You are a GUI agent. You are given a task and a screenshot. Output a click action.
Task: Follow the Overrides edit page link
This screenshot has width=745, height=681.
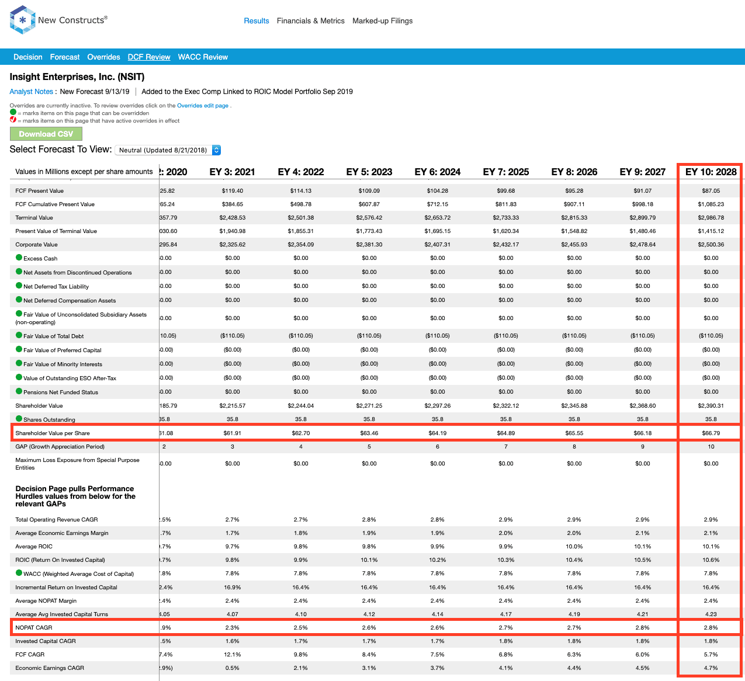[x=203, y=106]
